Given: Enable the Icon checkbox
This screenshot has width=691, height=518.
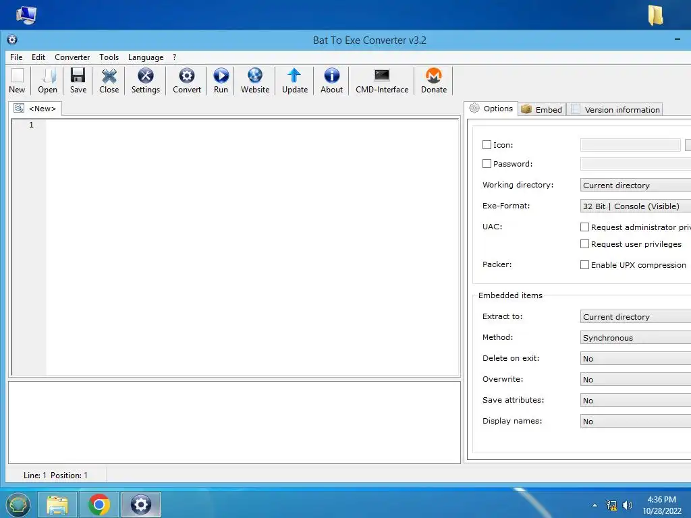Looking at the screenshot, I should click(487, 144).
